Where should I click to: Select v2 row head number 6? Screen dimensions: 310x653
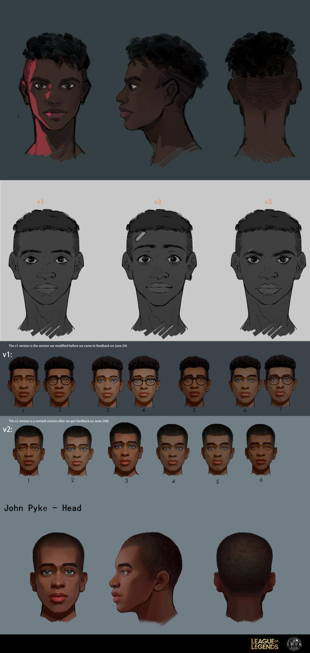tap(261, 450)
